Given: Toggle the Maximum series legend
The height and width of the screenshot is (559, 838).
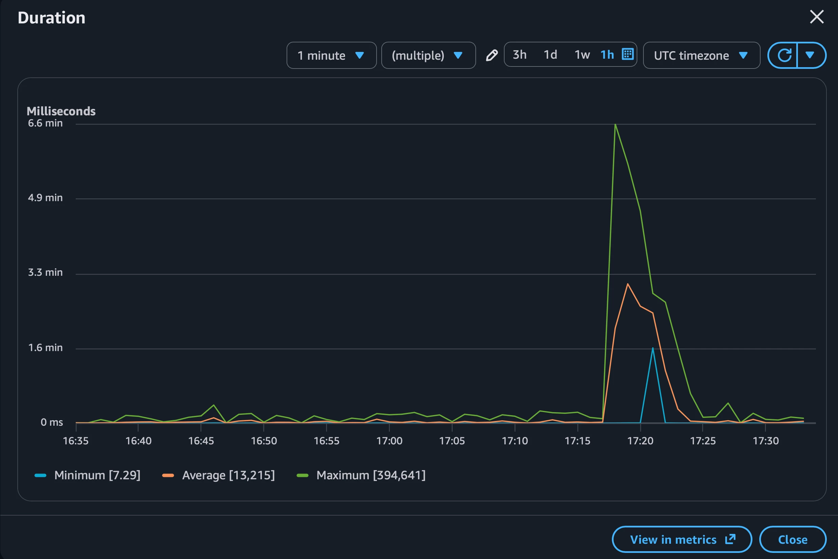Looking at the screenshot, I should pyautogui.click(x=370, y=475).
